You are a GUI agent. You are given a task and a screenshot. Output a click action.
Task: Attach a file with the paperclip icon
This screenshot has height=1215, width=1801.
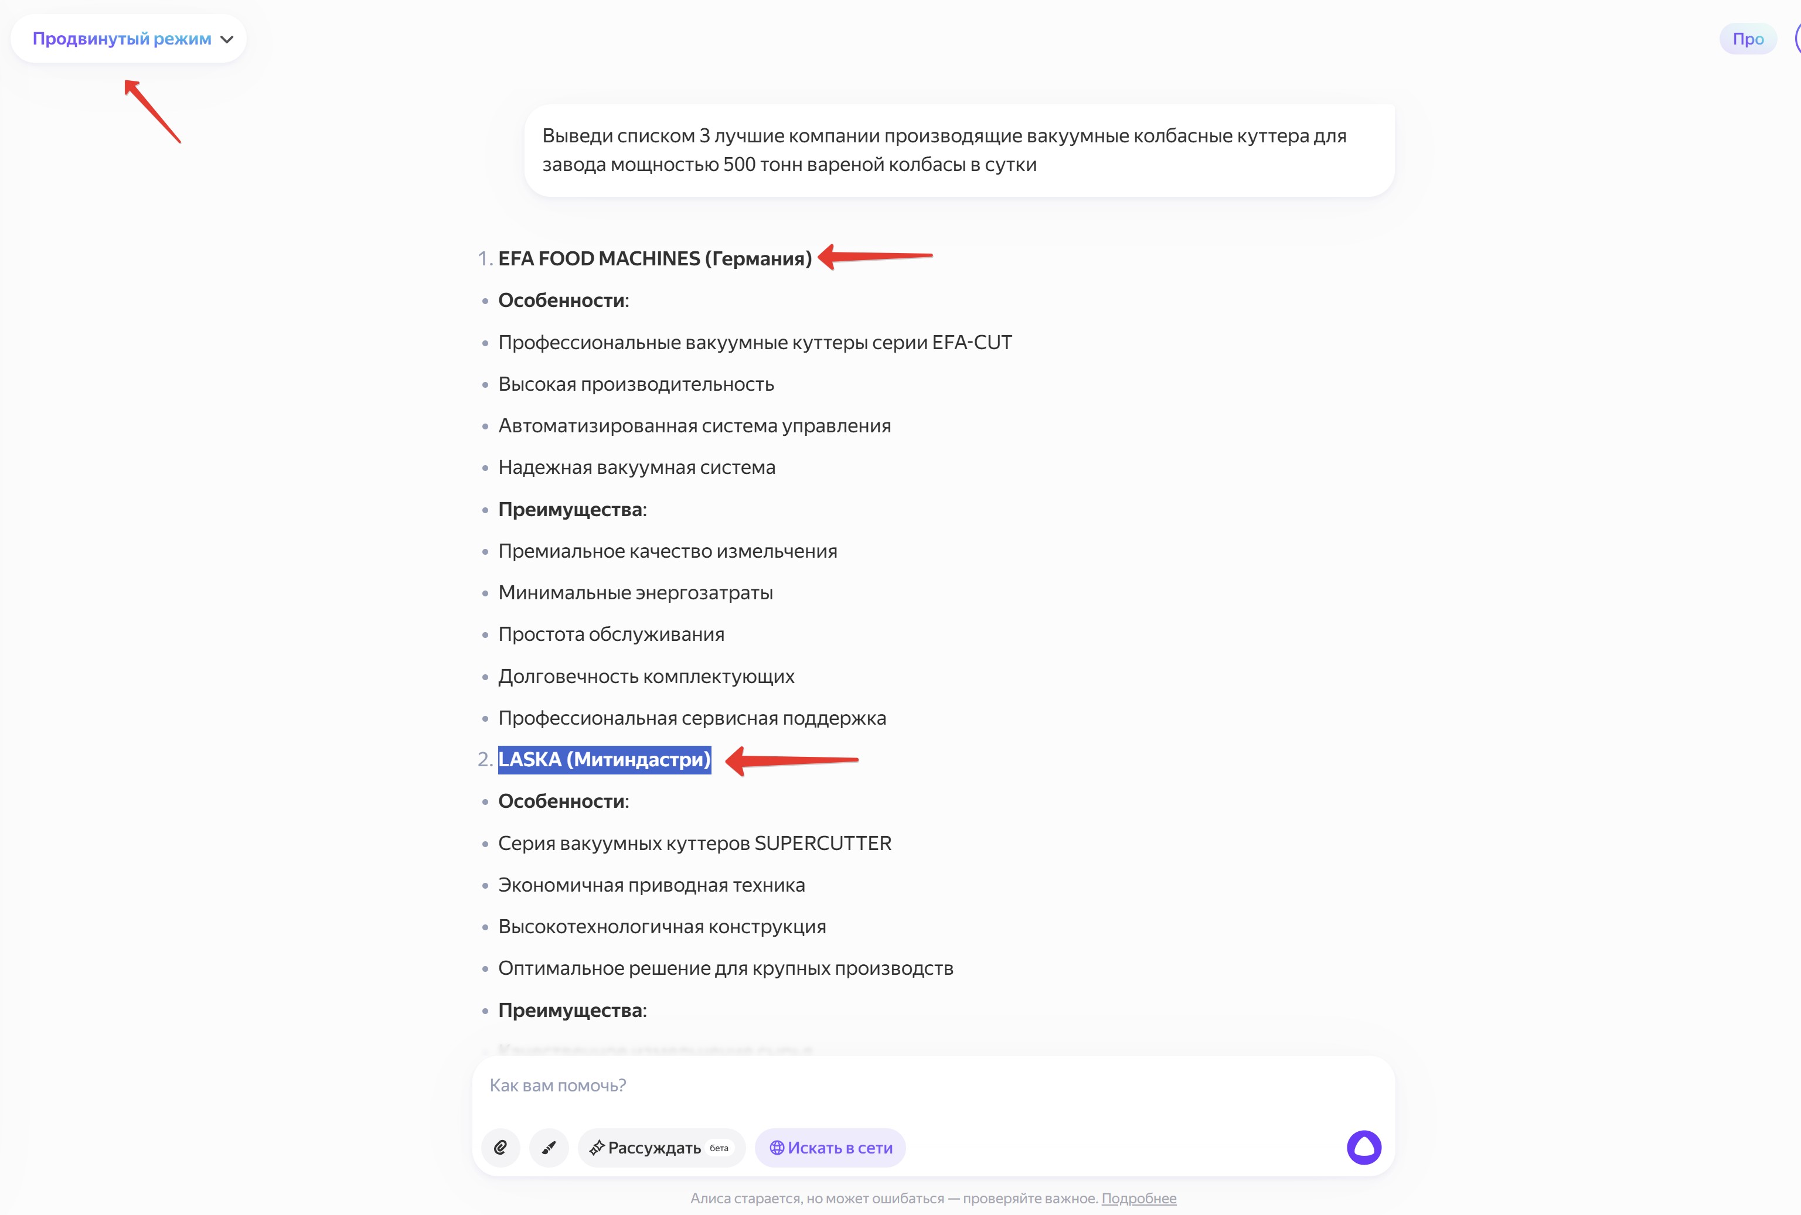(x=501, y=1148)
